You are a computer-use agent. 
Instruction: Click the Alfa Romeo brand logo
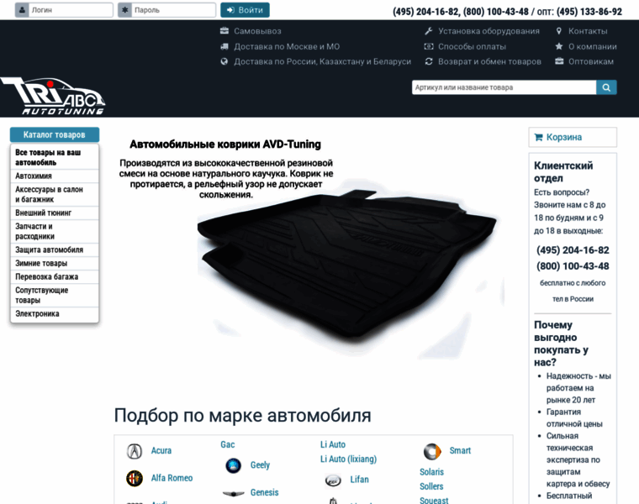tap(135, 478)
